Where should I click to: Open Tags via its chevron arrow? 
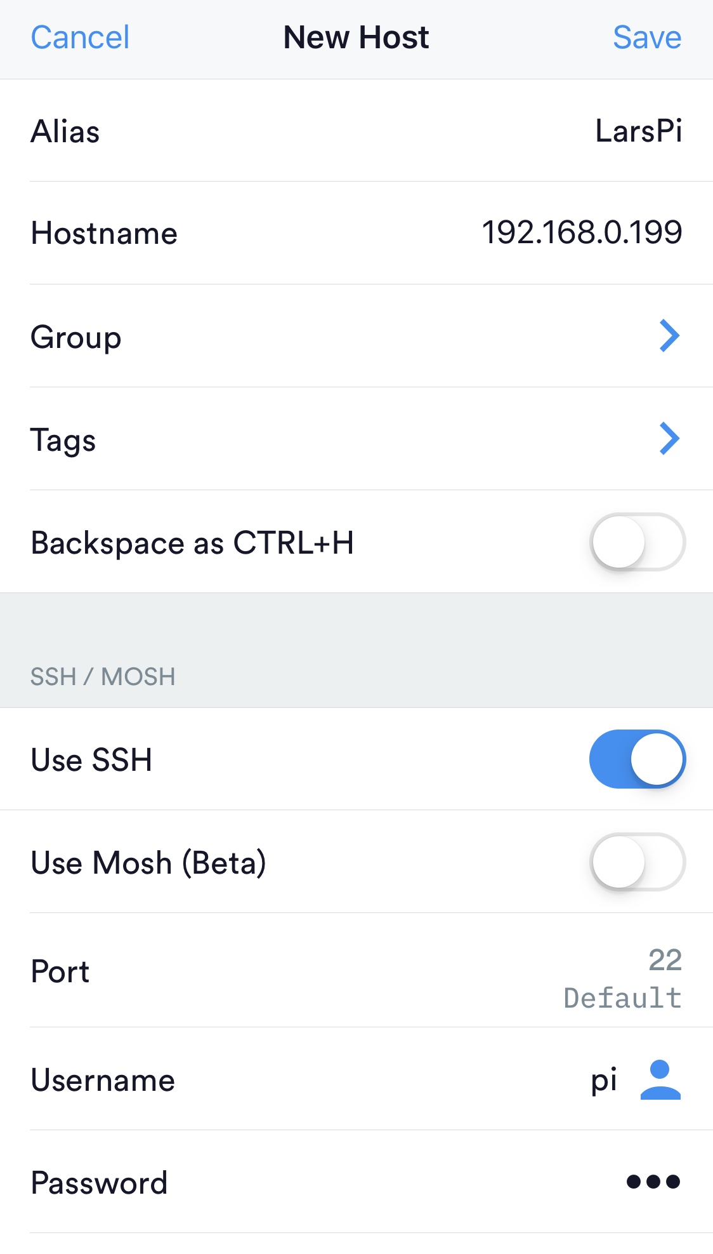pos(669,439)
